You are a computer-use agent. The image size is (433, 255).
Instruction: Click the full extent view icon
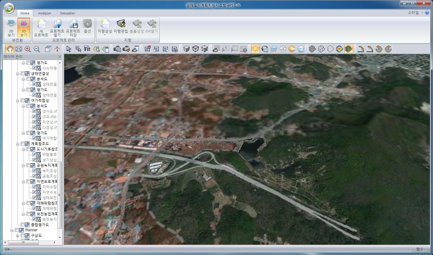pyautogui.click(x=19, y=49)
